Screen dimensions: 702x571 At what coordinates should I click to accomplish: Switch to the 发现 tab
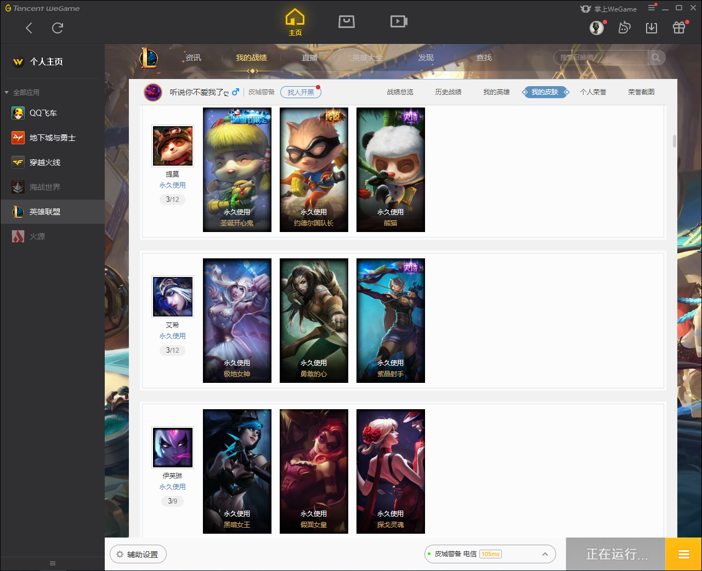[426, 58]
